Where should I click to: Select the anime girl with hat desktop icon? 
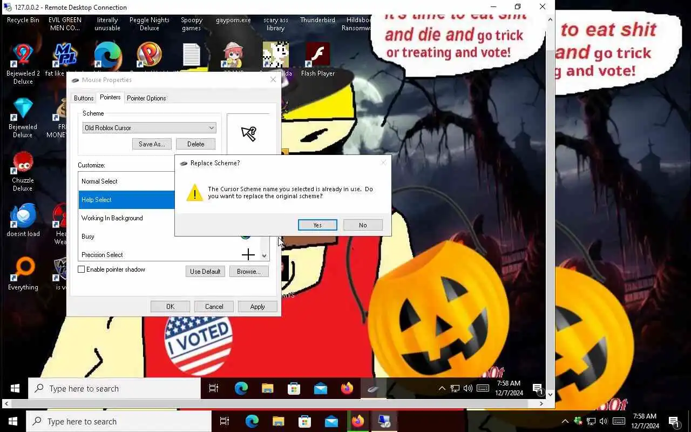pyautogui.click(x=233, y=55)
